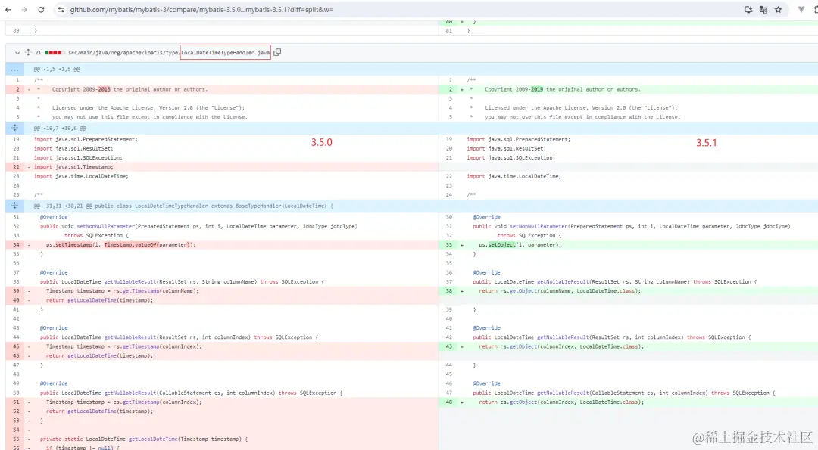Select left line number 34
818x450 pixels.
pos(16,245)
